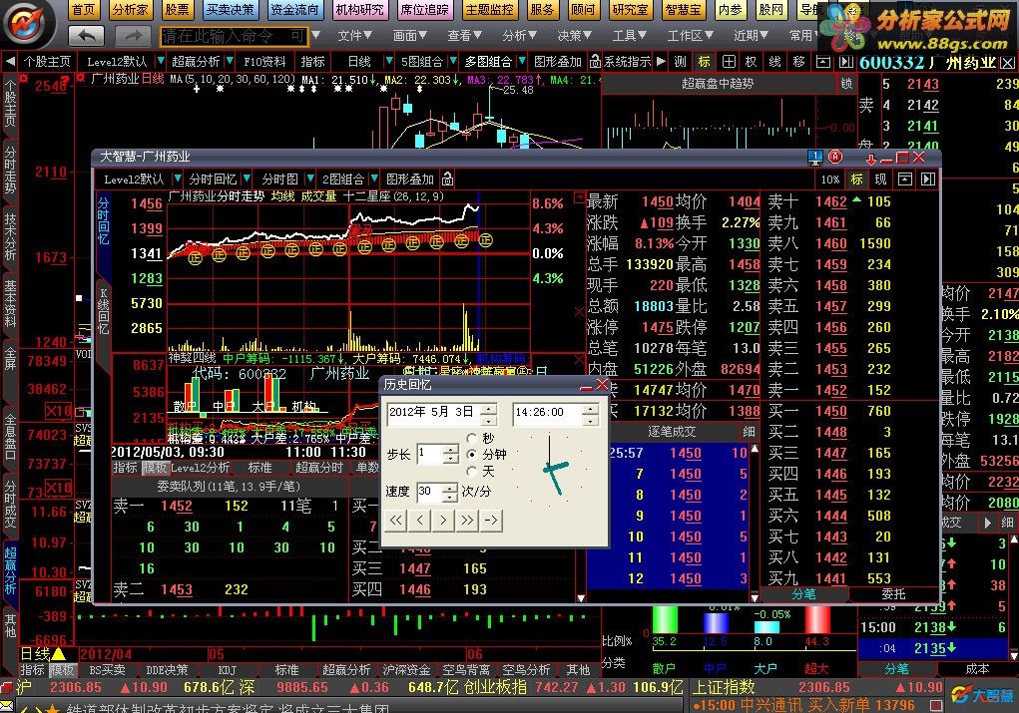Open the 超赢分析 side tab on left
Image resolution: width=1019 pixels, height=713 pixels.
click(10, 569)
